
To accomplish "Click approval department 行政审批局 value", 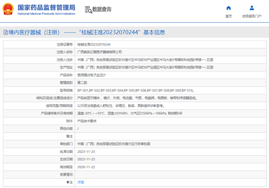I will [114, 144].
